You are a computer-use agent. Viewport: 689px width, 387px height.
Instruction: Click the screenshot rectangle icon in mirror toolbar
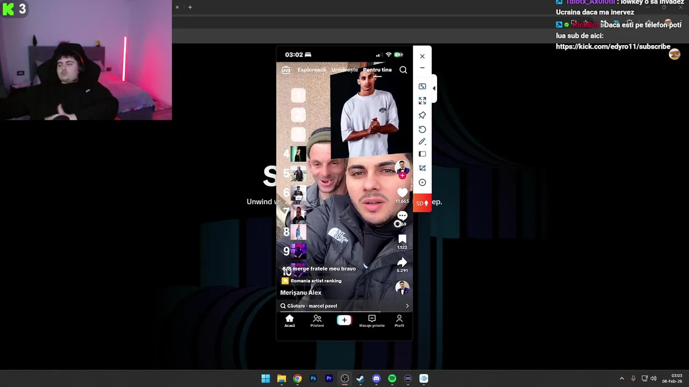click(x=422, y=154)
